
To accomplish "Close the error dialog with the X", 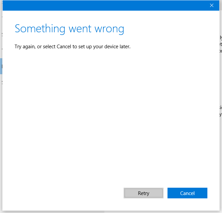I will [x=211, y=5].
